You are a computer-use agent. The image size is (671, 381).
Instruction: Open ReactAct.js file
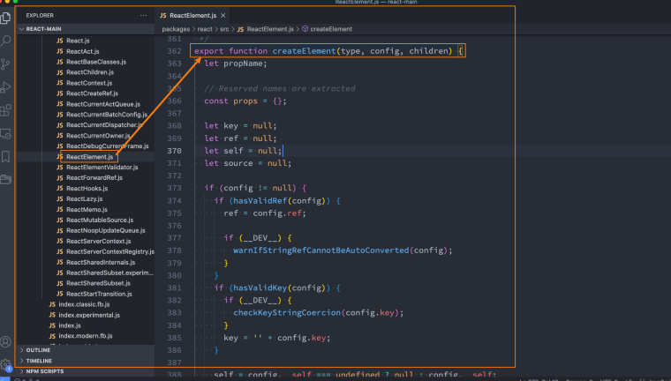pos(83,51)
